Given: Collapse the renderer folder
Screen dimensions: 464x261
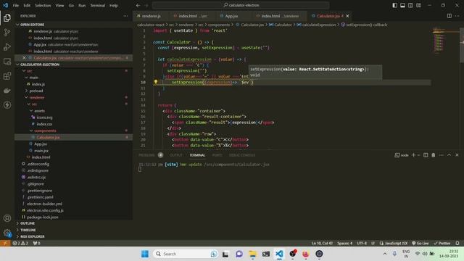Looking at the screenshot, I should [37, 97].
